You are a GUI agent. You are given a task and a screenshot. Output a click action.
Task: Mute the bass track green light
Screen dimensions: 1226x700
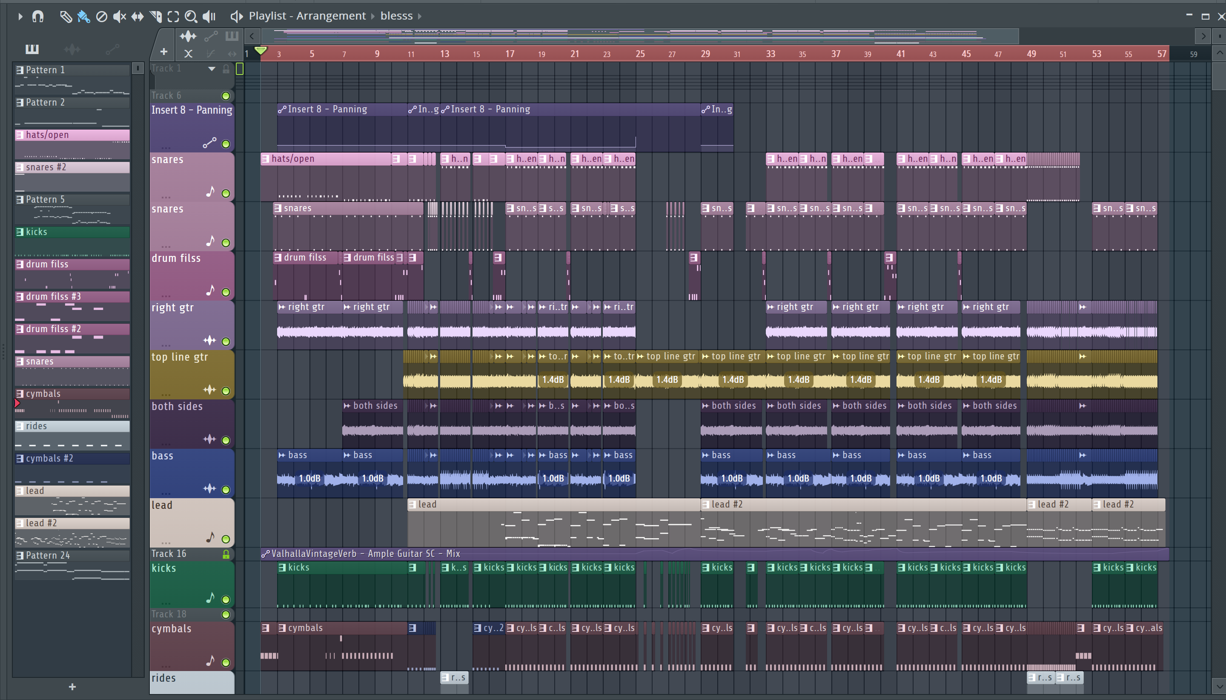[x=225, y=489]
